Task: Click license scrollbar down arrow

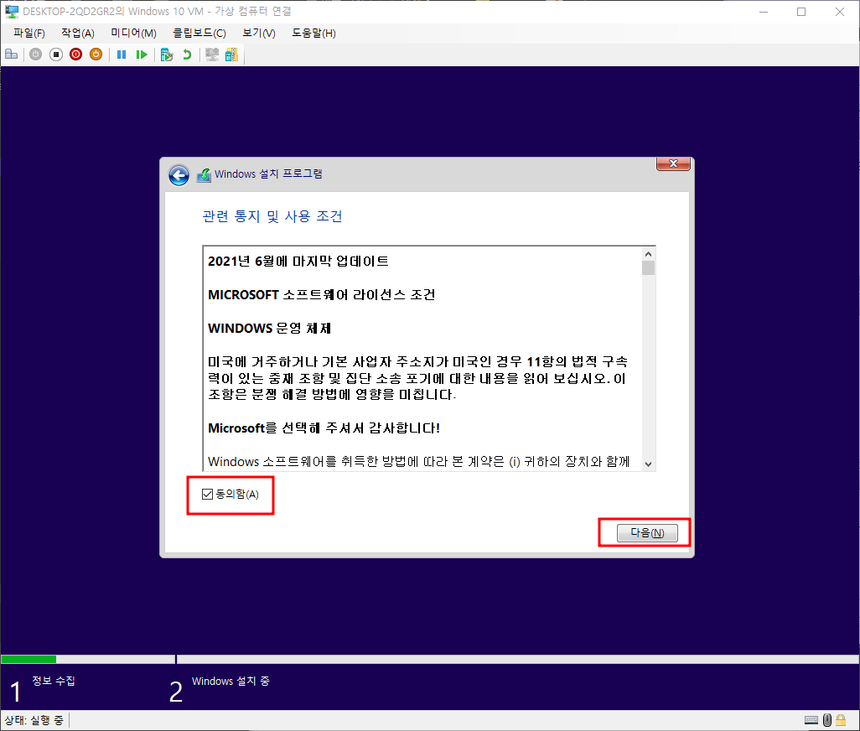Action: coord(648,464)
